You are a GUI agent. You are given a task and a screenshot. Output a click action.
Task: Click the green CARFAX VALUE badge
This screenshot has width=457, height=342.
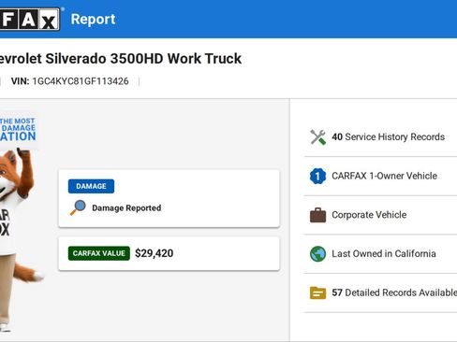99,253
